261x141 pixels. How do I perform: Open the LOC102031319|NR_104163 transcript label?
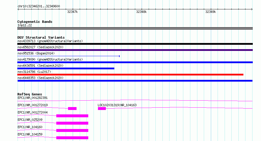[x=117, y=105]
